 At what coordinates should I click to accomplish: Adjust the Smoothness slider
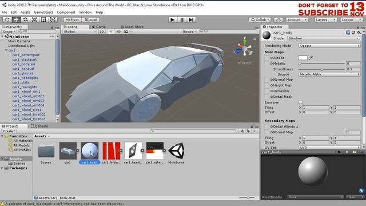pos(321,69)
